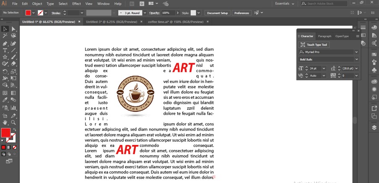Open the File menu

pyautogui.click(x=15, y=4)
